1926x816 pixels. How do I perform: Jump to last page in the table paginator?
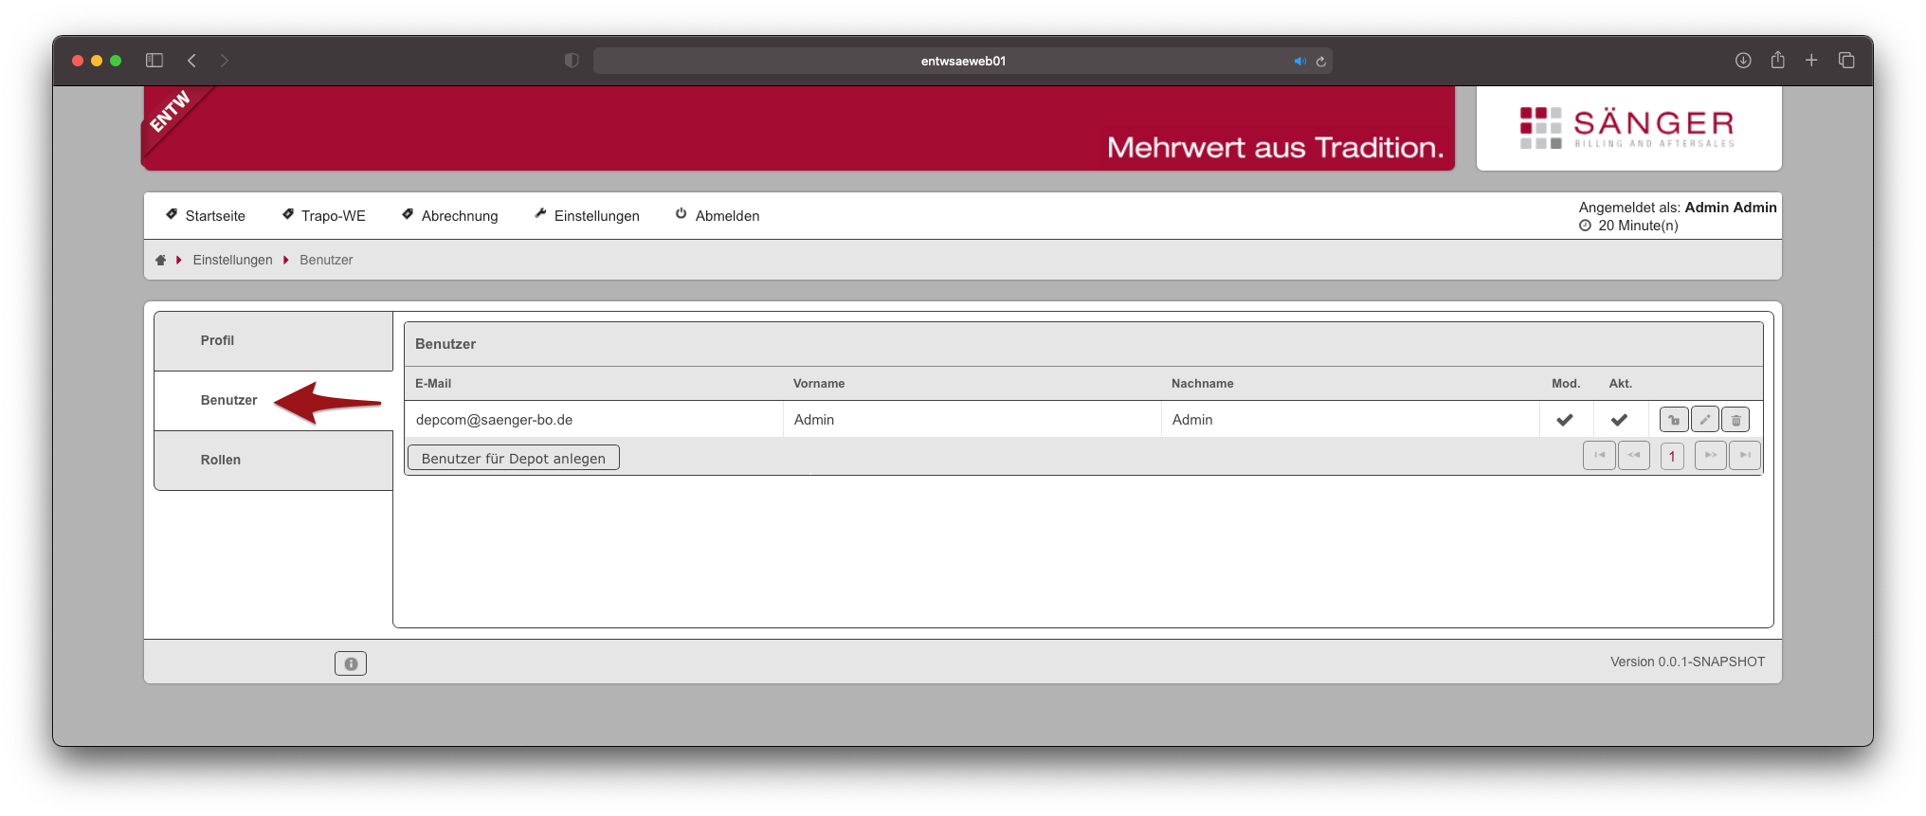(1745, 456)
